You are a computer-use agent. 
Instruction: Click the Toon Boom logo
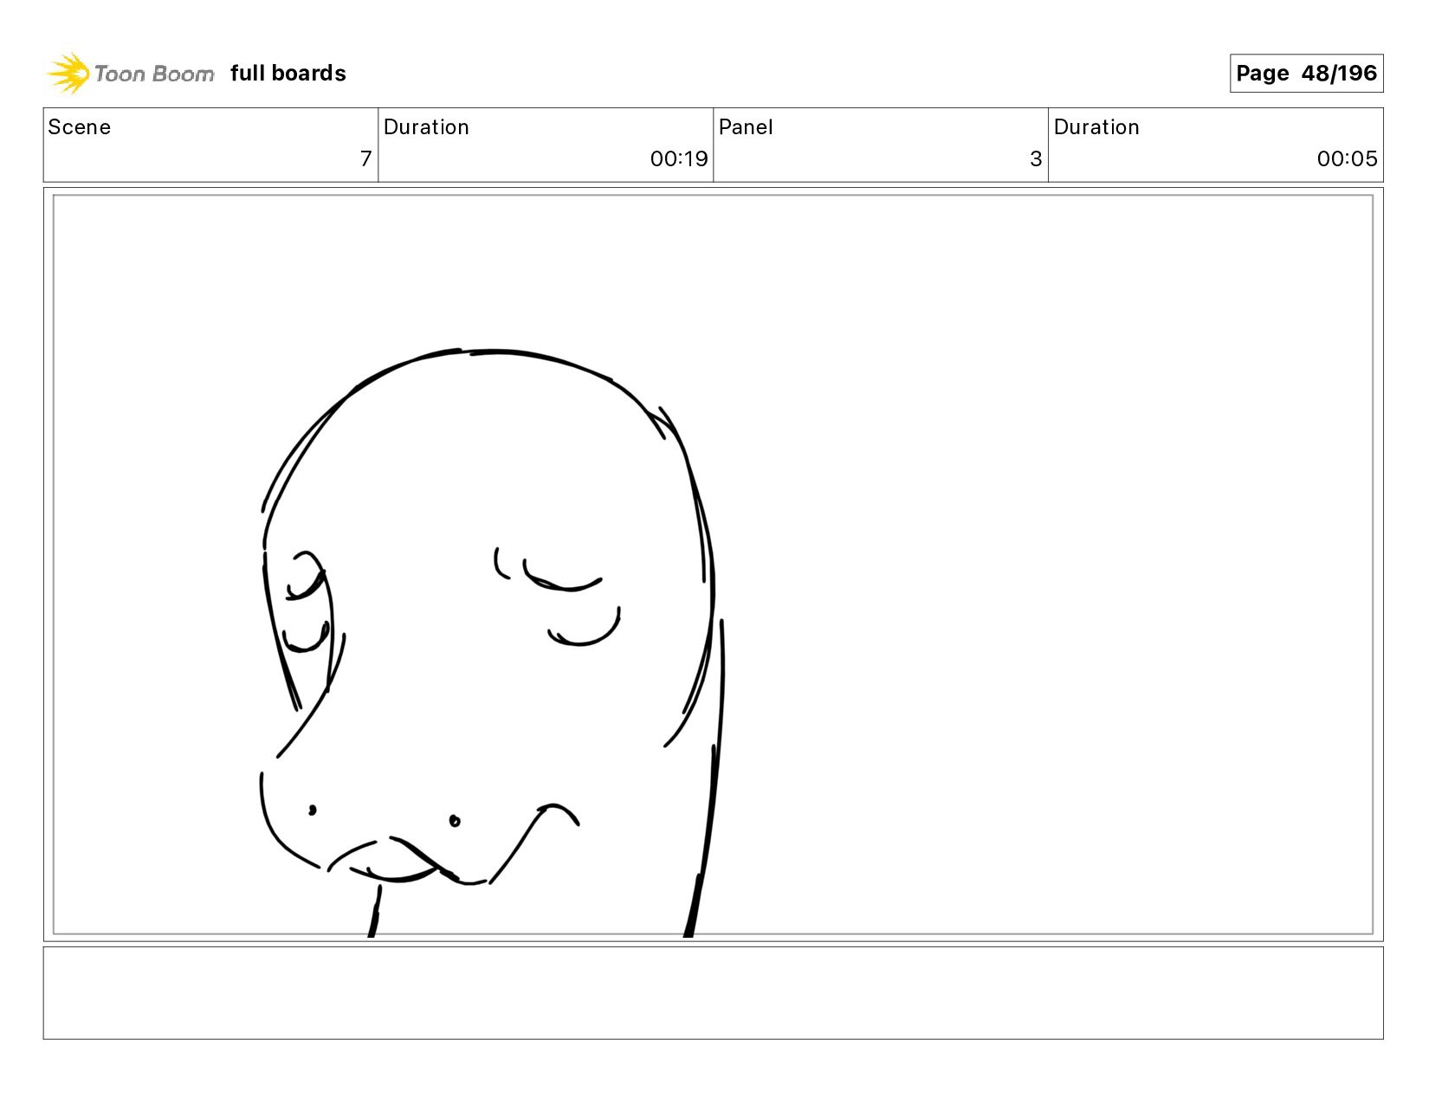point(130,74)
